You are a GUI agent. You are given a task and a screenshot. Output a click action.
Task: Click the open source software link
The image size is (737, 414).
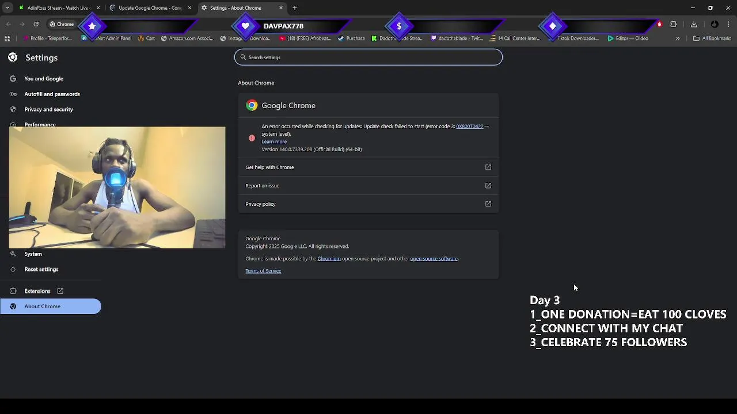tap(434, 259)
